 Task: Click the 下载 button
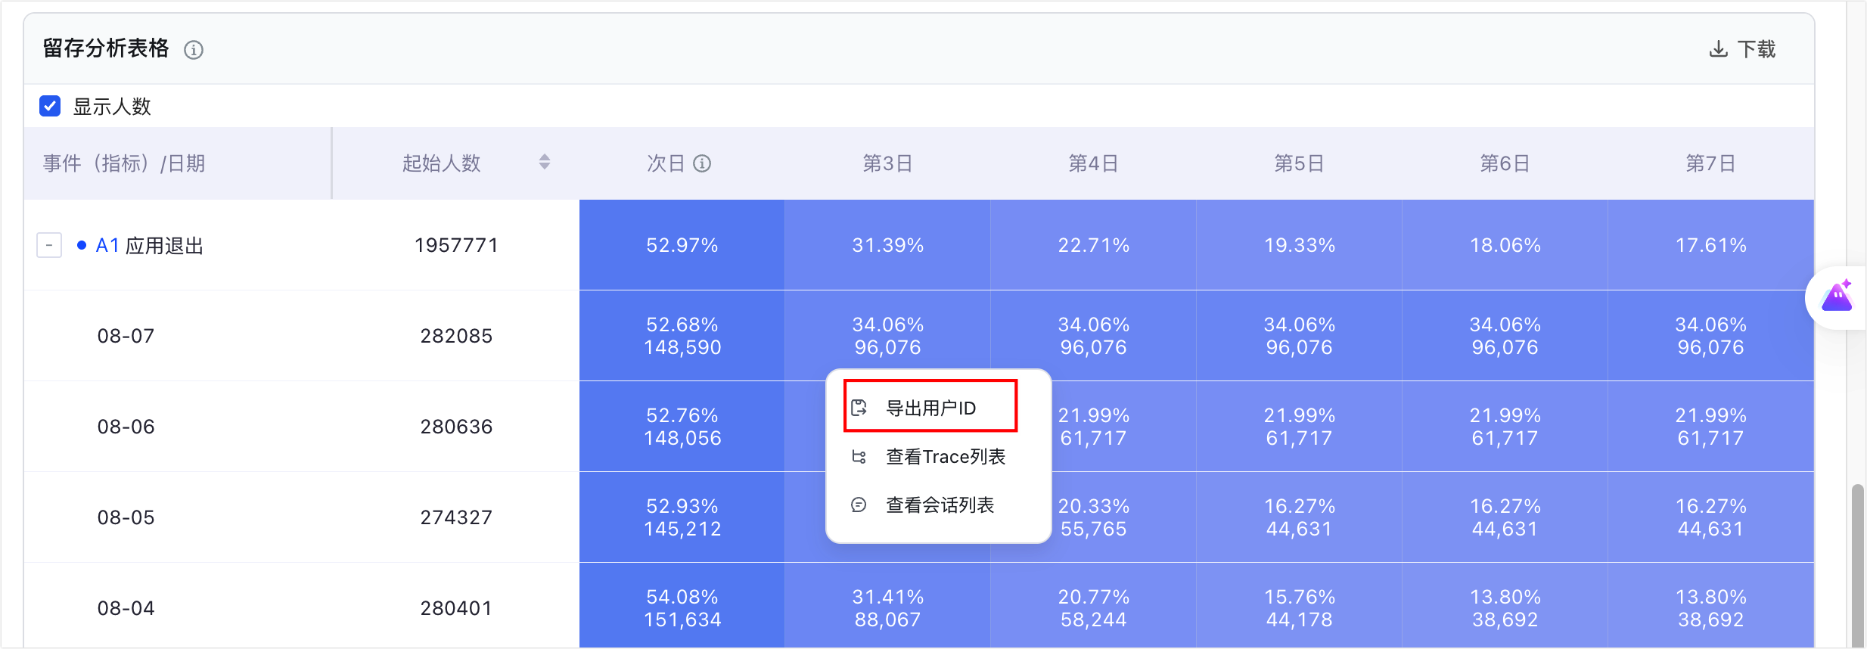(1742, 49)
